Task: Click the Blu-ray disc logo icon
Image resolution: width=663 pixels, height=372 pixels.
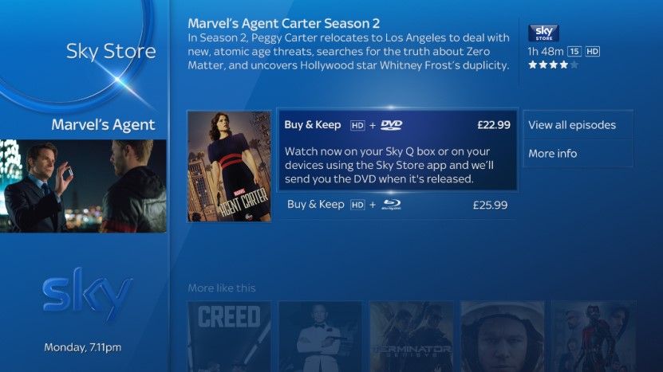Action: (x=391, y=205)
